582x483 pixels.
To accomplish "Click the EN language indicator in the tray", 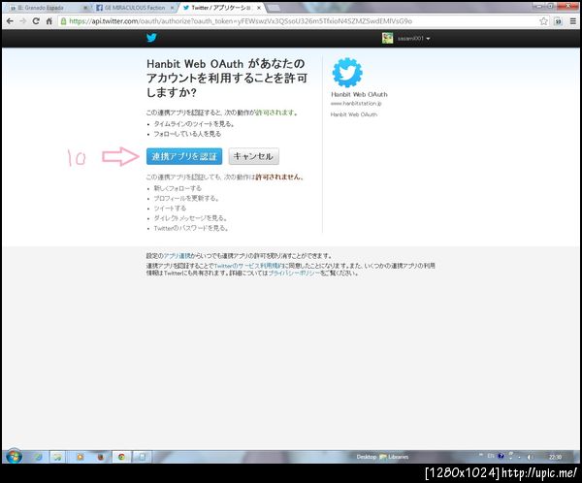I will click(491, 456).
